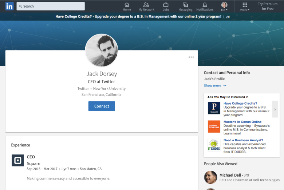Viewport: 284px width, 190px height.
Task: Click the San Francisco, California location
Action: (102, 95)
